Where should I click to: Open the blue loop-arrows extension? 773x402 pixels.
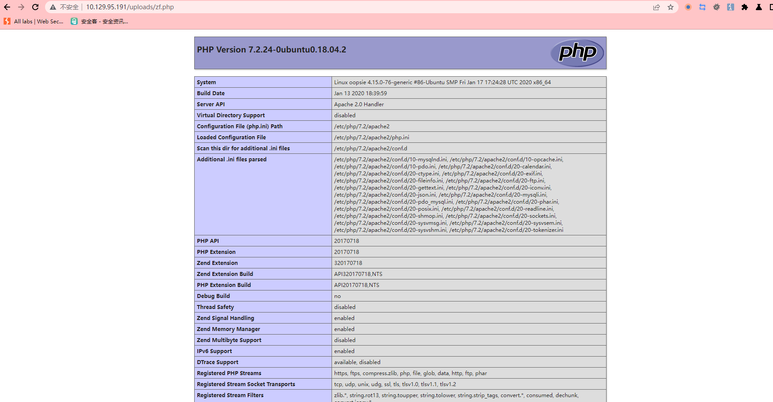[x=702, y=7]
